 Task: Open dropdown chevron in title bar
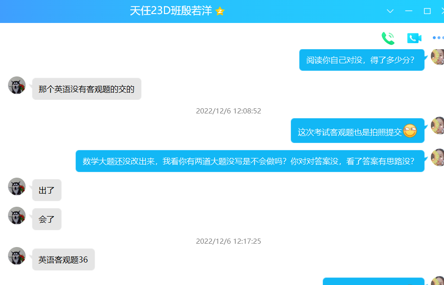pyautogui.click(x=390, y=11)
